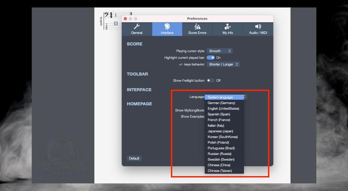The width and height of the screenshot is (348, 191).
Task: Select Portuguese (Brazil) language entry
Action: click(x=221, y=148)
